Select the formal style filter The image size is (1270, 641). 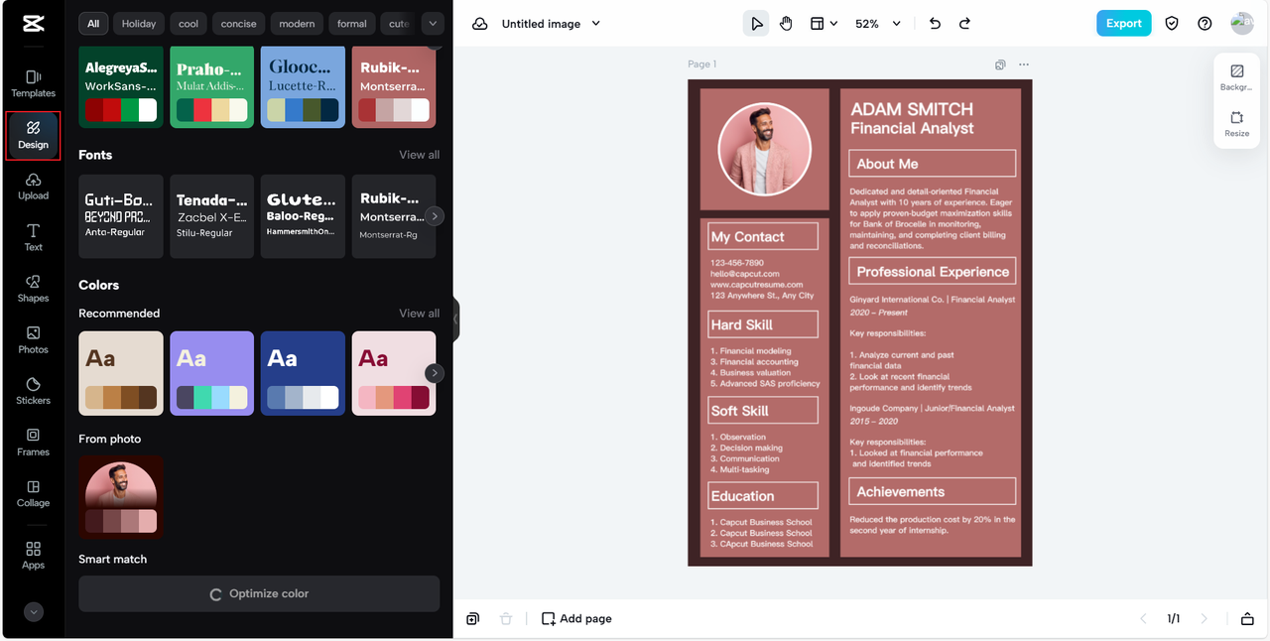click(352, 24)
